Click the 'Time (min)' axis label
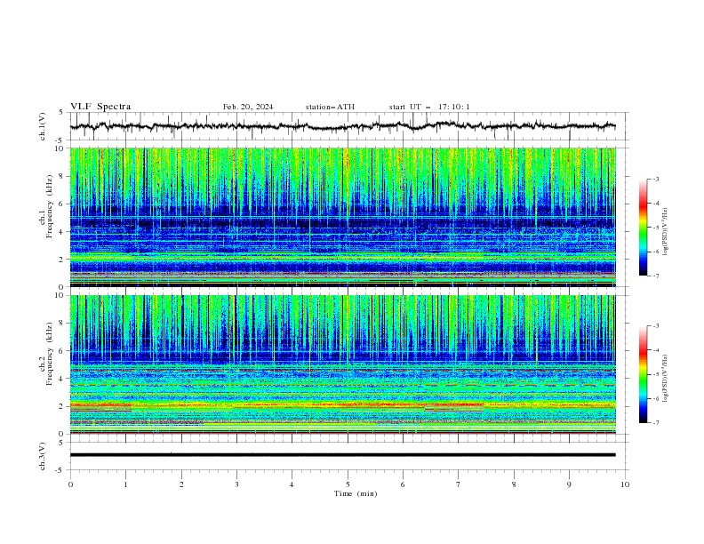The image size is (704, 544). pyautogui.click(x=356, y=493)
